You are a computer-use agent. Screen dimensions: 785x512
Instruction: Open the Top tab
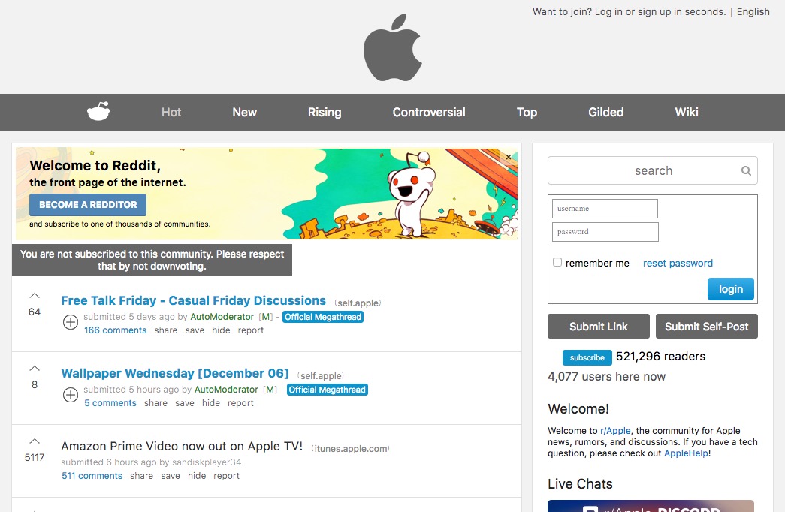[x=527, y=112]
